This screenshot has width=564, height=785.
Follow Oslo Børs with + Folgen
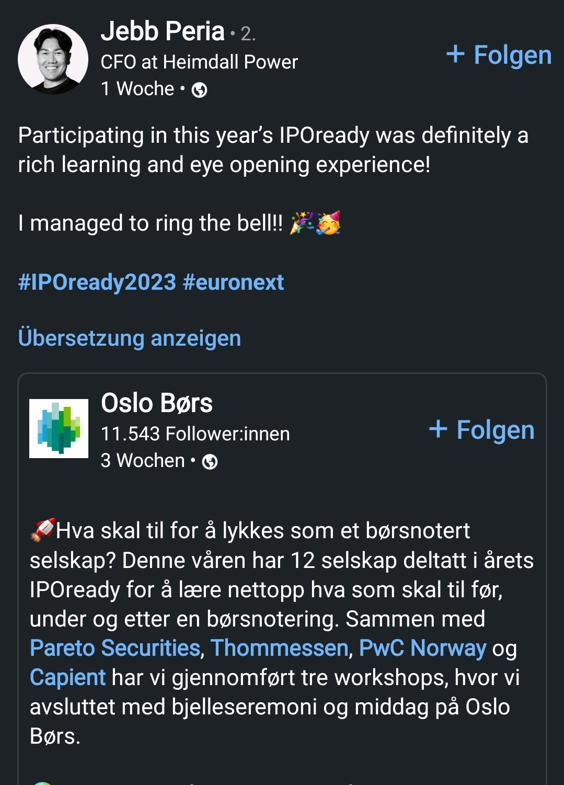[x=481, y=430]
